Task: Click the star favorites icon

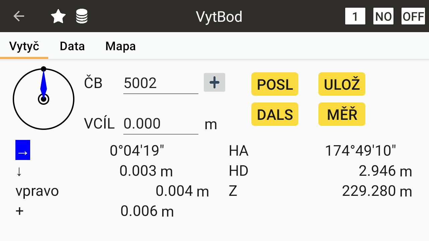Action: point(58,16)
